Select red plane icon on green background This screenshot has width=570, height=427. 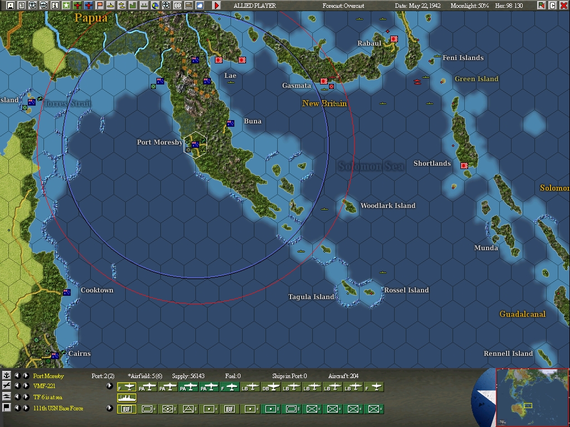[77, 5]
